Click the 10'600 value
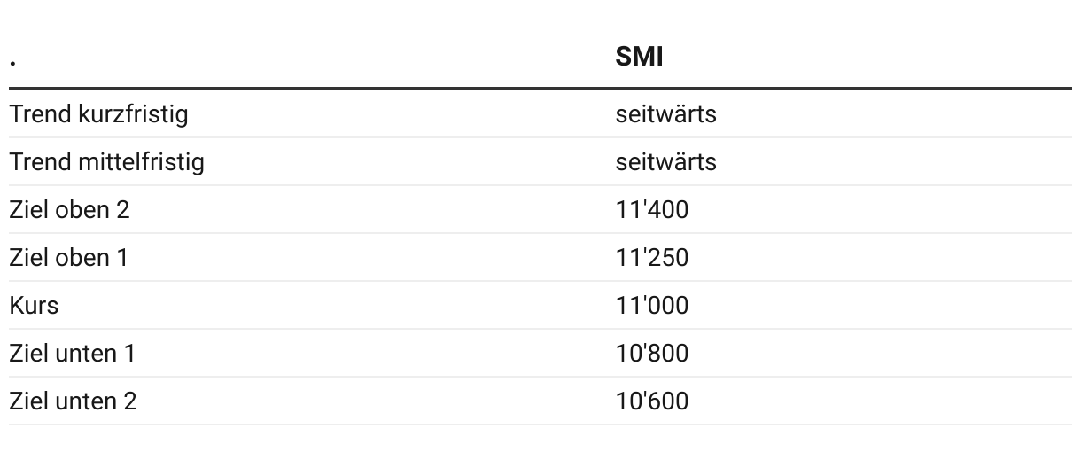The image size is (1081, 452). pos(651,401)
